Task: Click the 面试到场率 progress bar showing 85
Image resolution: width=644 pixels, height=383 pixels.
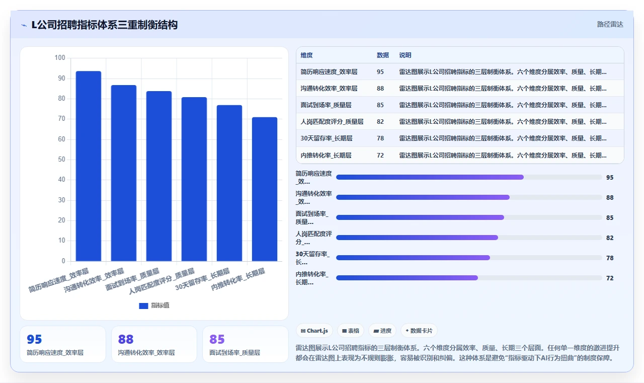Action: click(469, 217)
